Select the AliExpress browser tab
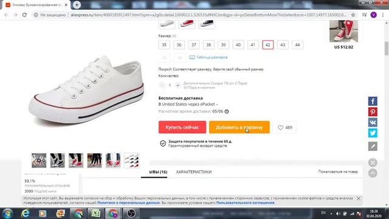Viewport: 389px width, 219px height. pos(36,5)
